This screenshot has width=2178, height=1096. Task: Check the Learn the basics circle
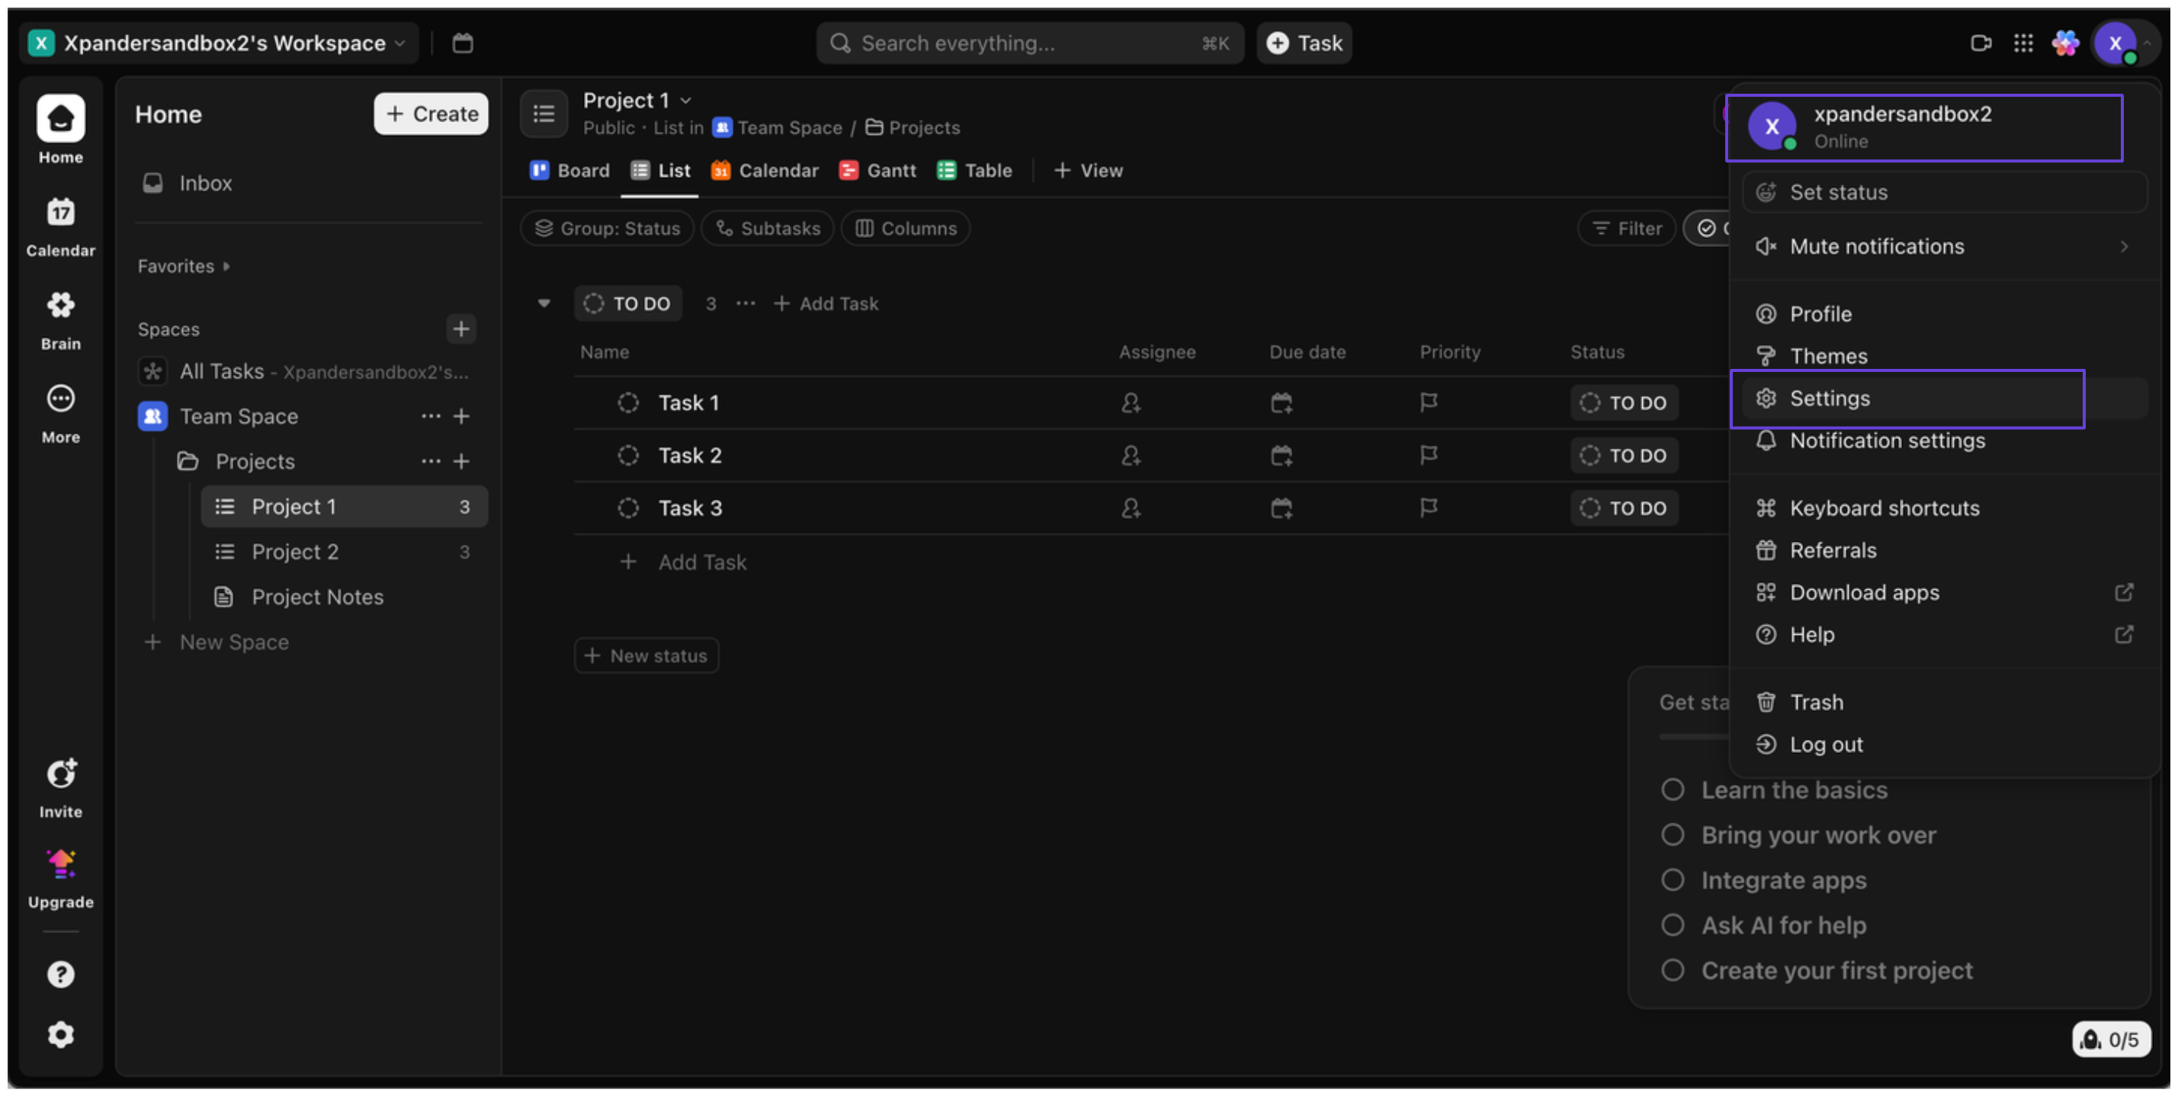pos(1673,790)
